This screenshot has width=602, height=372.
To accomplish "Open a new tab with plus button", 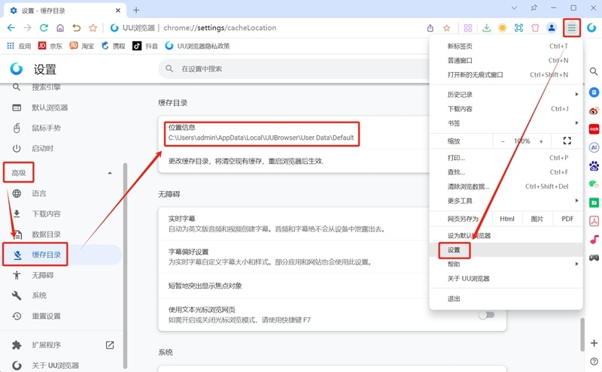I will [x=136, y=11].
